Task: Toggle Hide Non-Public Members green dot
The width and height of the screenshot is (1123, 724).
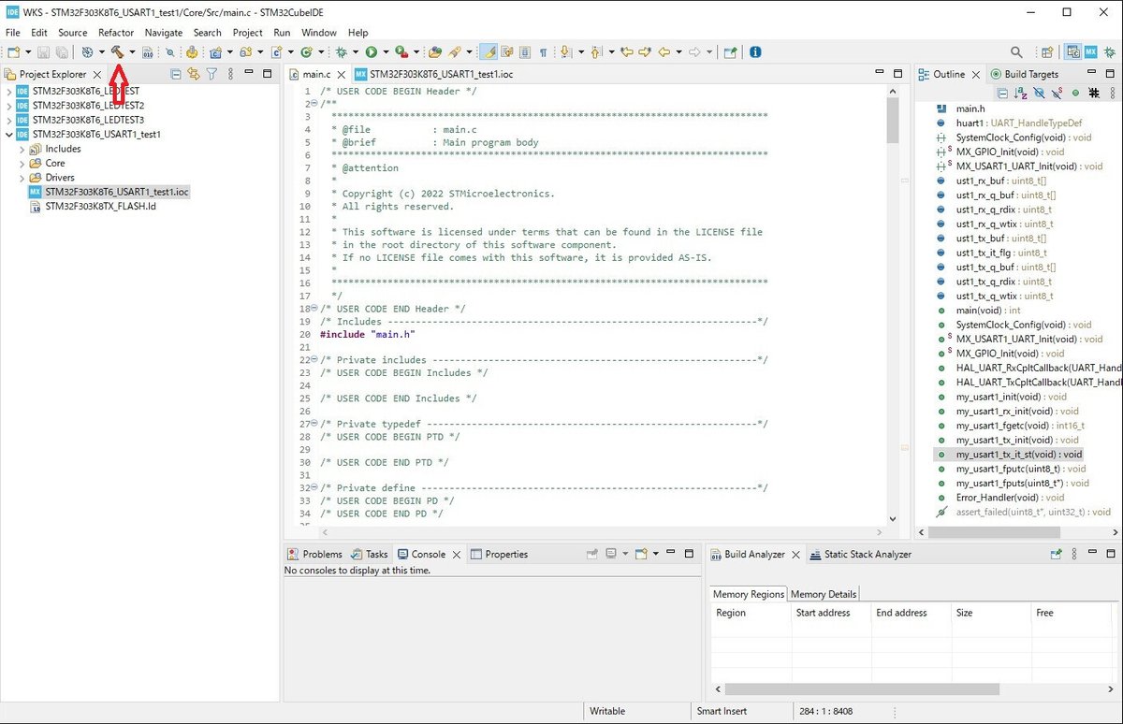Action: pyautogui.click(x=1075, y=93)
